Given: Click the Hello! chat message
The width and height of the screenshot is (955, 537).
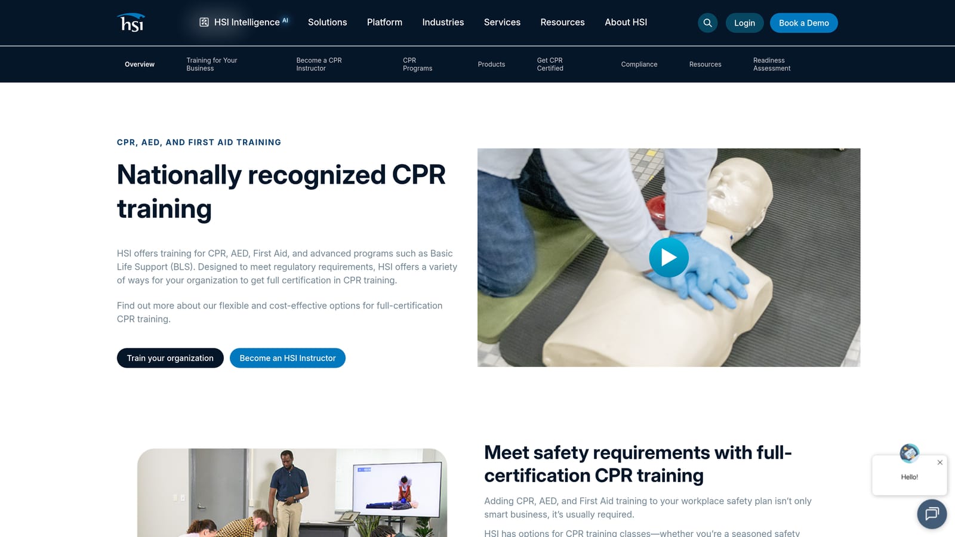Looking at the screenshot, I should pos(909,477).
